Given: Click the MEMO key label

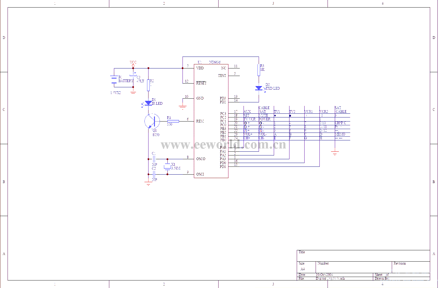Looking at the screenshot, I should (x=340, y=134).
